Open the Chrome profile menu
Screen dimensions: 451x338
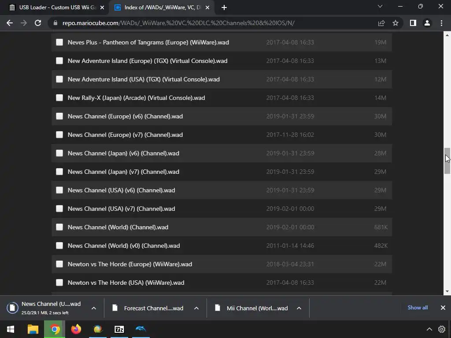click(x=427, y=23)
